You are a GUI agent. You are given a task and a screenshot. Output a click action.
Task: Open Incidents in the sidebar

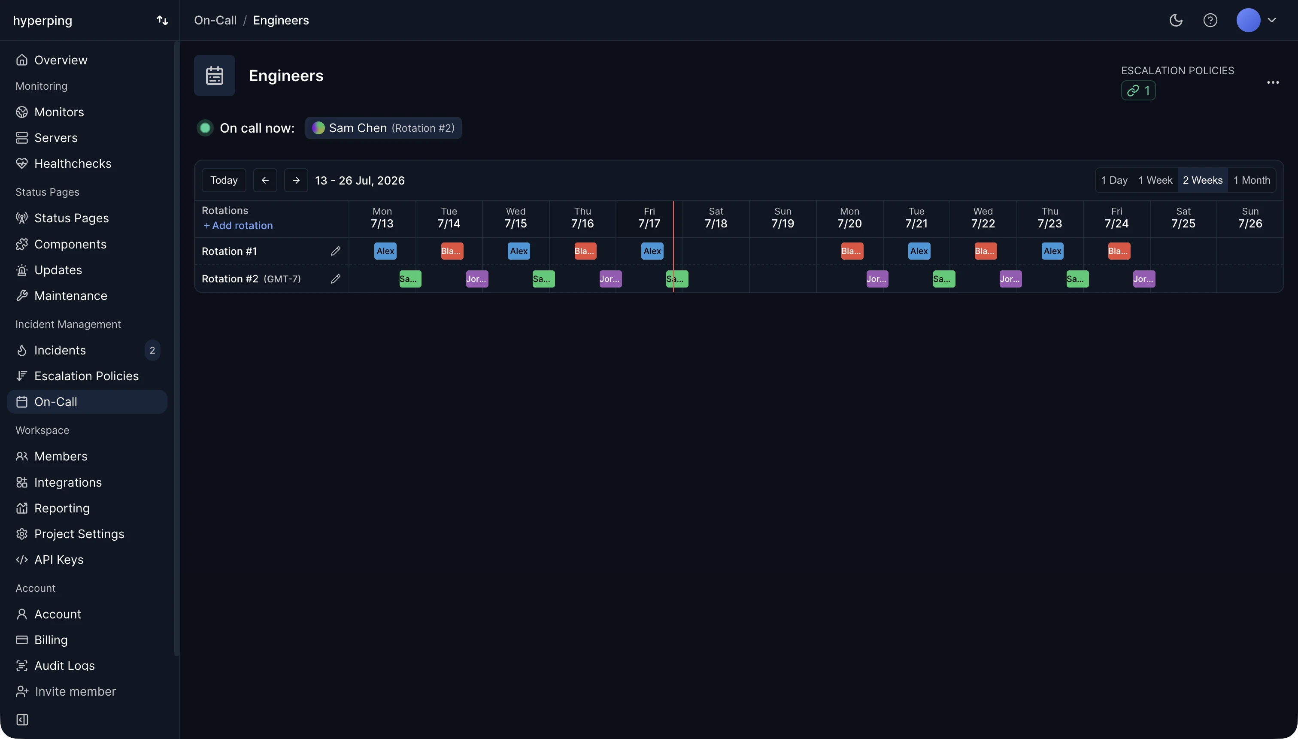point(87,350)
